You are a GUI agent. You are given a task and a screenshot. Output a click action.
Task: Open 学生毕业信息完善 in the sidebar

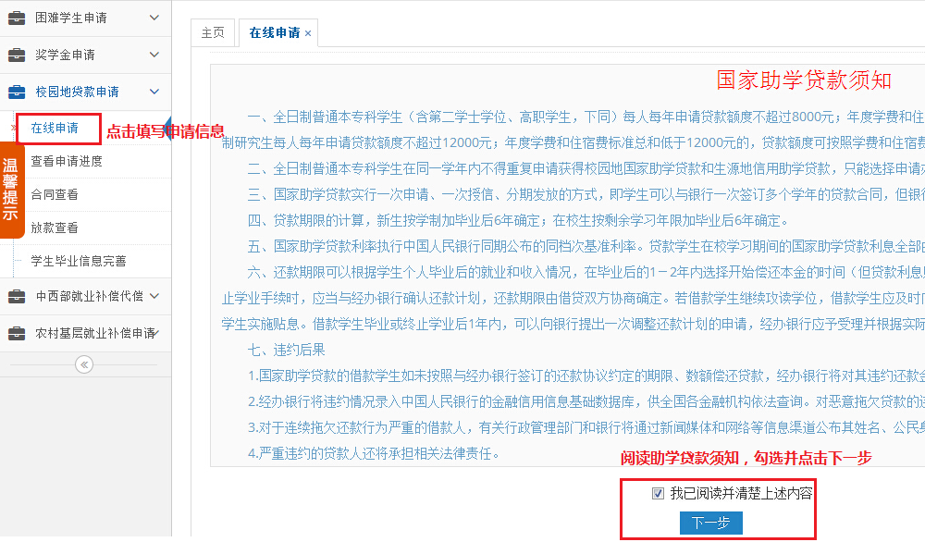pos(79,261)
